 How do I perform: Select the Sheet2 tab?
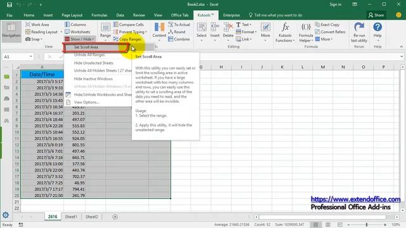[x=91, y=217]
